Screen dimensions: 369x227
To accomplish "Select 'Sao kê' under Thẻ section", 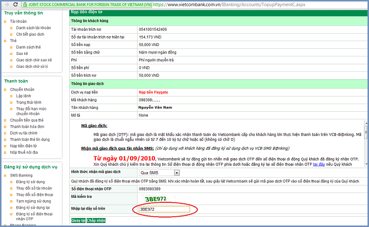I will coord(22,53).
